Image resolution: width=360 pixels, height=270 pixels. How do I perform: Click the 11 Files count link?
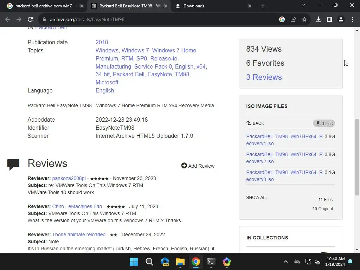pyautogui.click(x=325, y=200)
